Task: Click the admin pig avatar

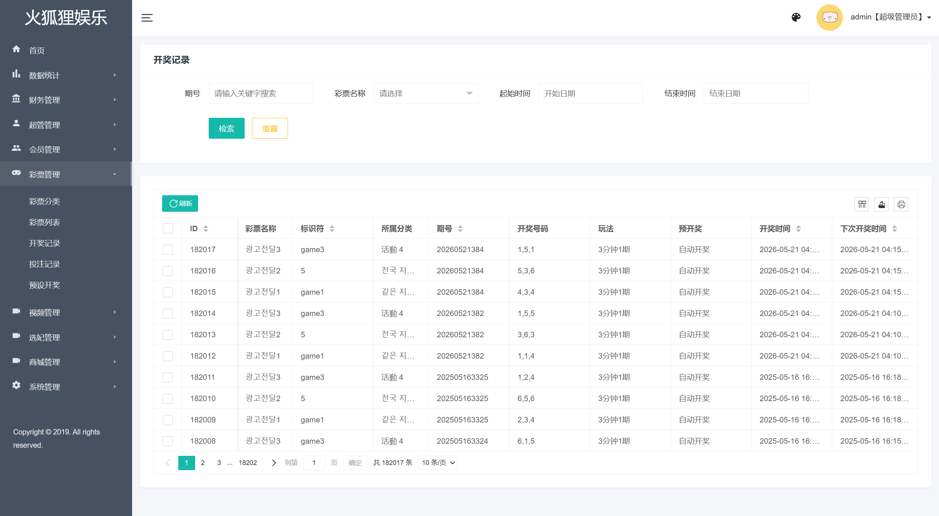Action: tap(829, 17)
